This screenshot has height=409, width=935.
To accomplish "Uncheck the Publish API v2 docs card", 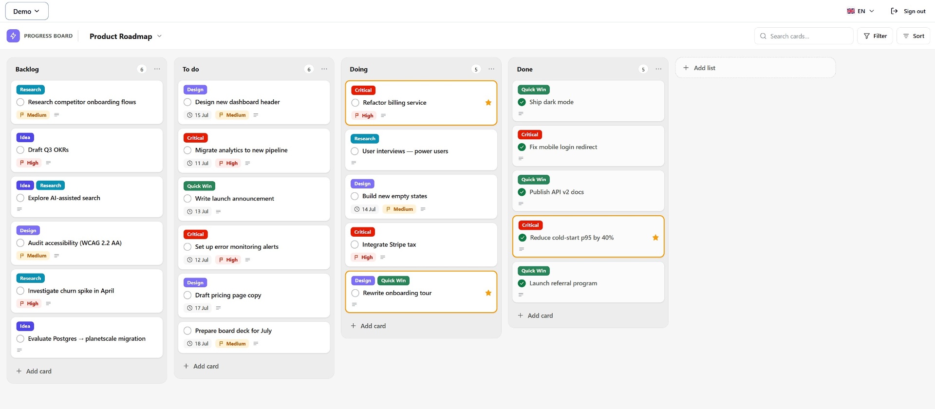I will pyautogui.click(x=522, y=192).
